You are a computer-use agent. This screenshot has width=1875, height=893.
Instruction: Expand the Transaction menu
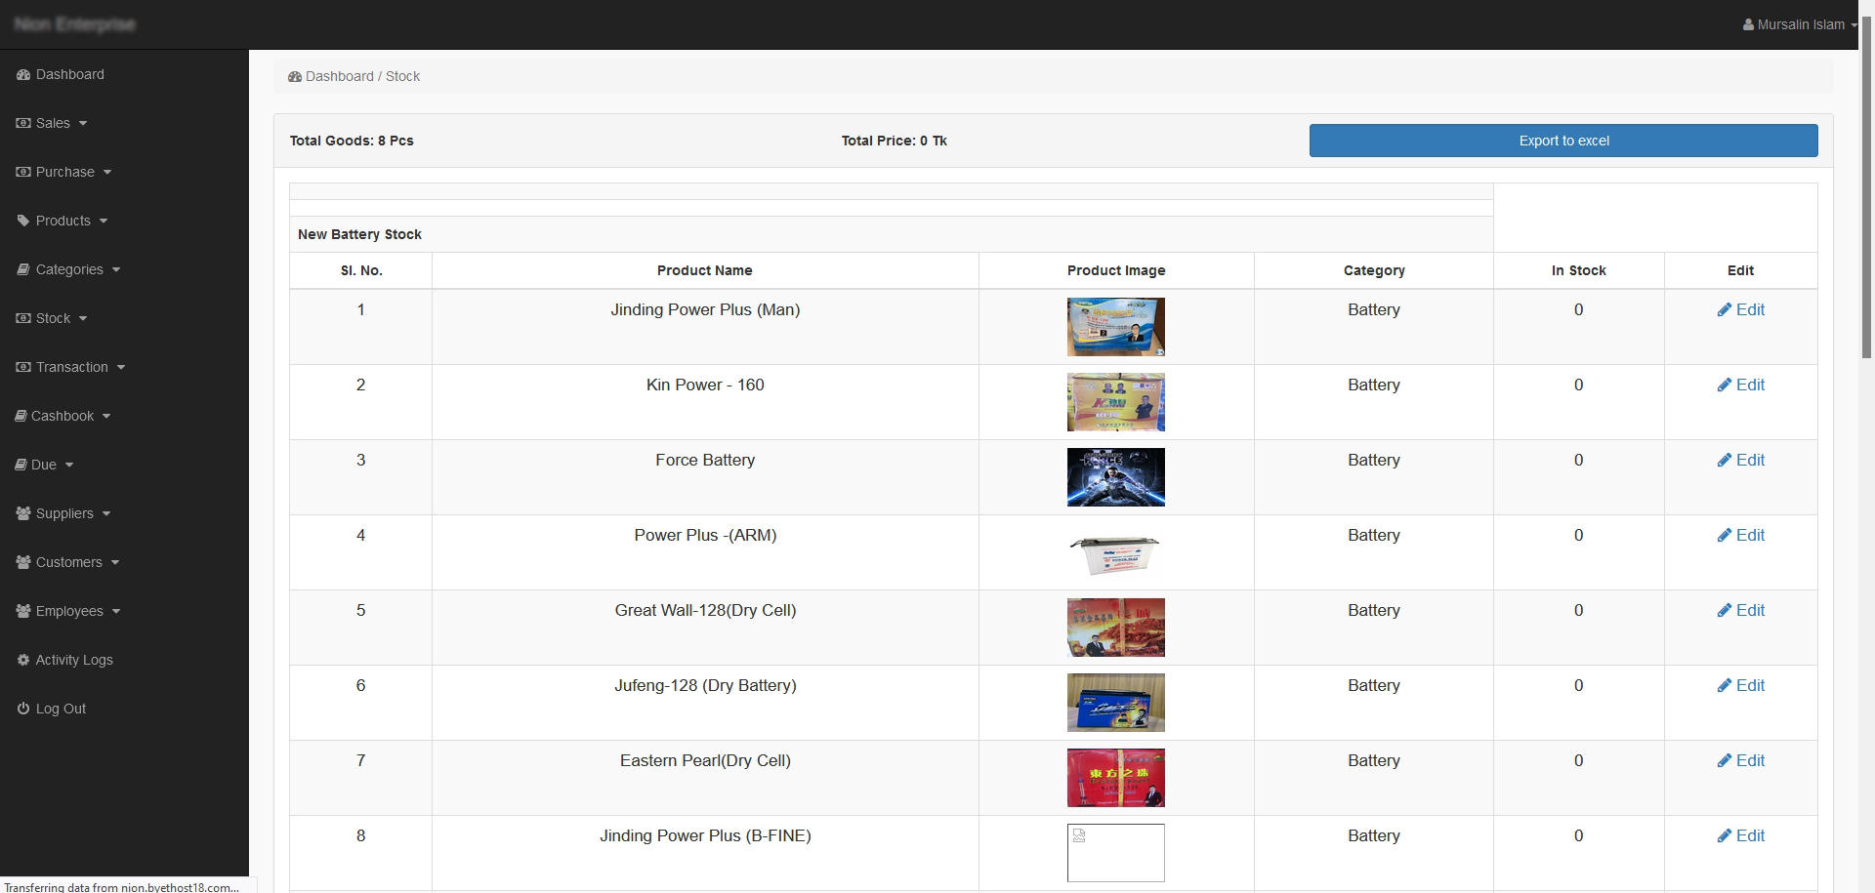72,367
